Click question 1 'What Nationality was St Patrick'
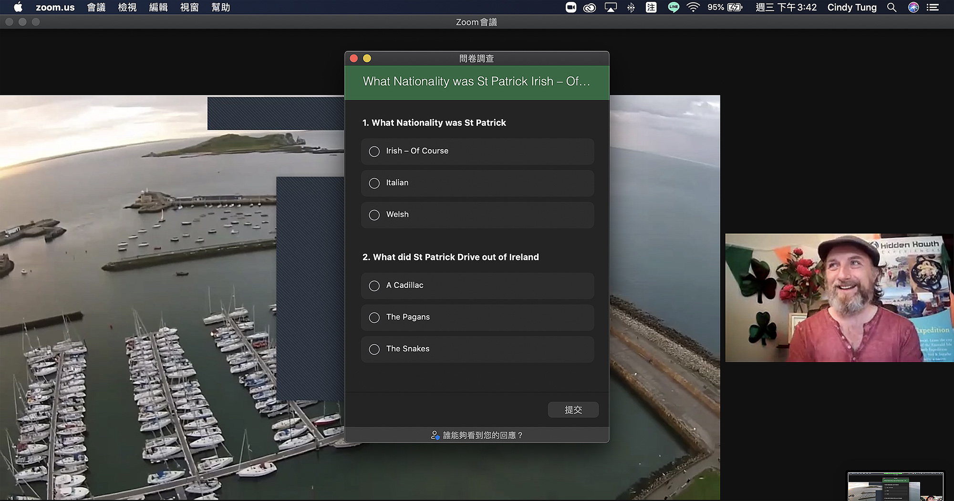This screenshot has width=954, height=501. 434,123
